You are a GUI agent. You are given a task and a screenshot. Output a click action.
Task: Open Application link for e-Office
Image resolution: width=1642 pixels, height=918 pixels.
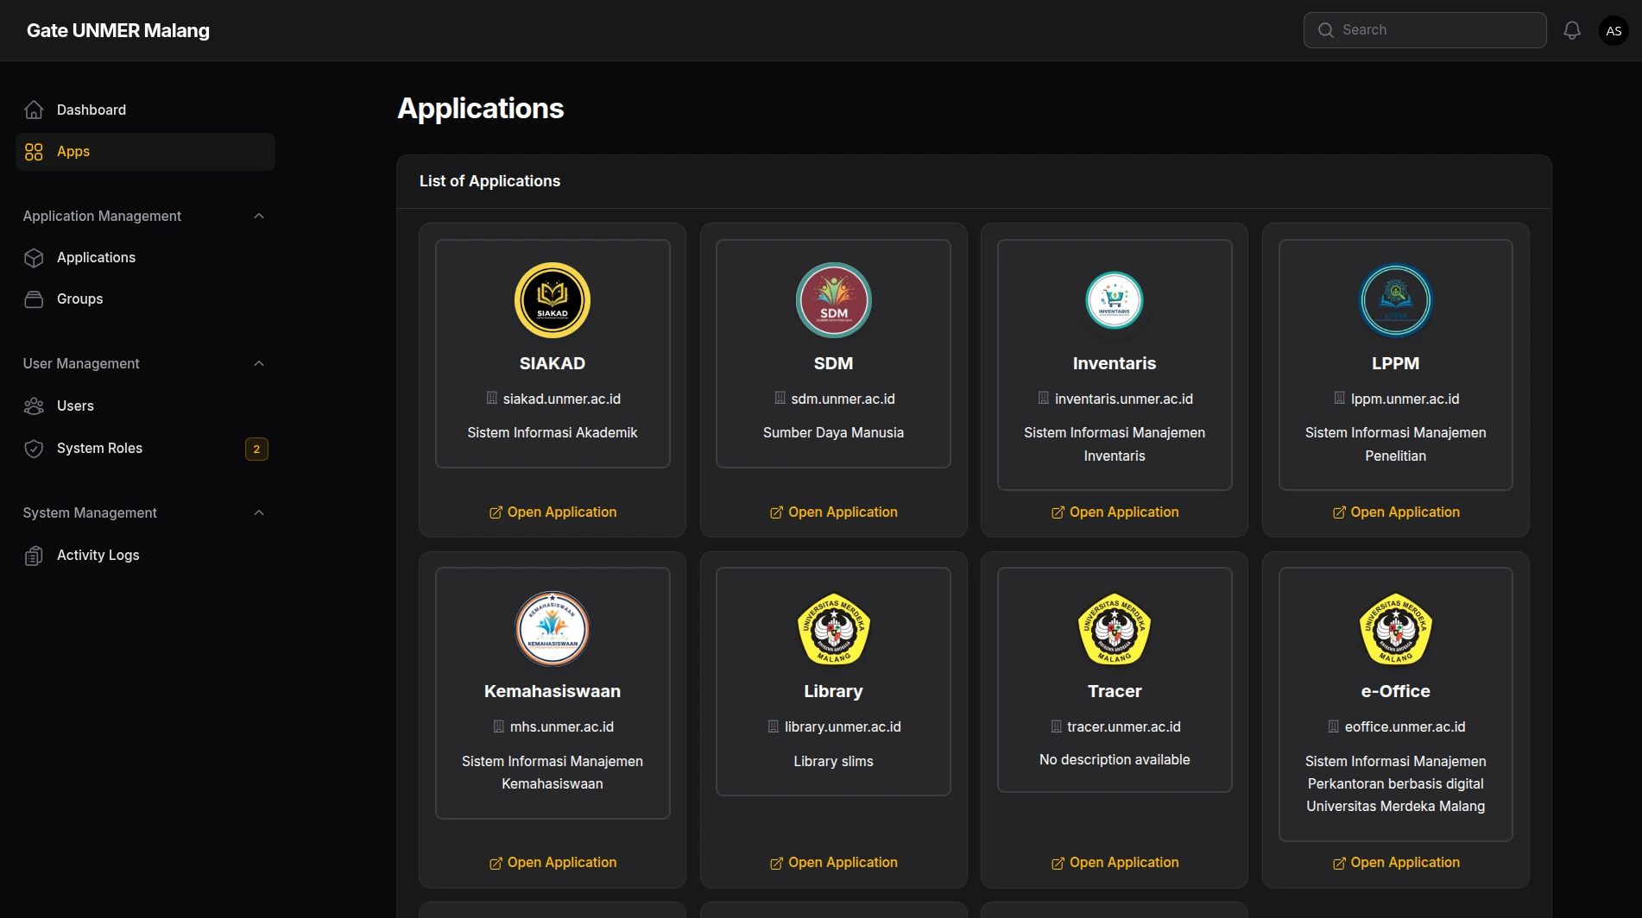(x=1396, y=863)
